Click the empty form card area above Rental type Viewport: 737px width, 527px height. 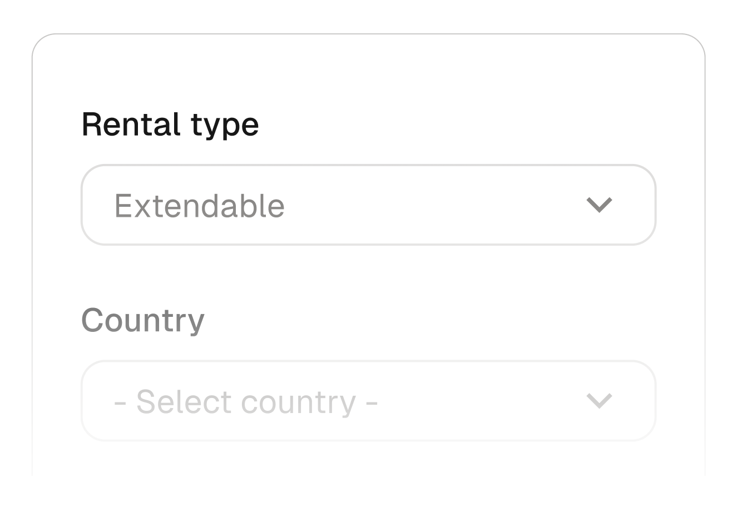pyautogui.click(x=368, y=72)
